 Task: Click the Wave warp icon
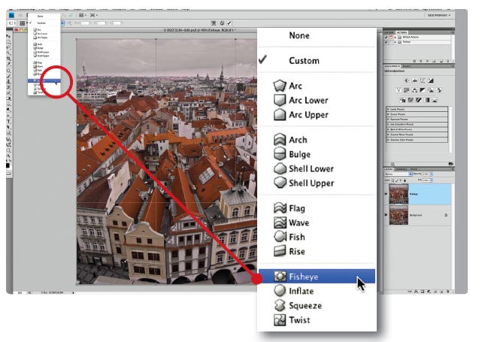point(279,223)
